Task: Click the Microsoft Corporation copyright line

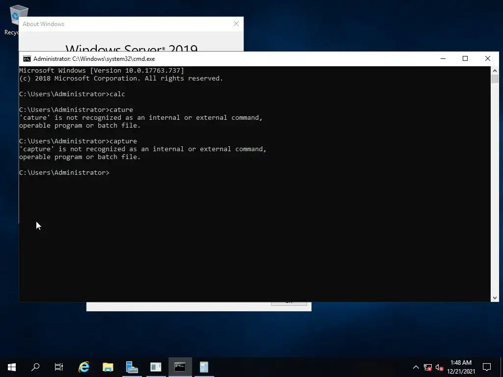Action: [x=121, y=79]
